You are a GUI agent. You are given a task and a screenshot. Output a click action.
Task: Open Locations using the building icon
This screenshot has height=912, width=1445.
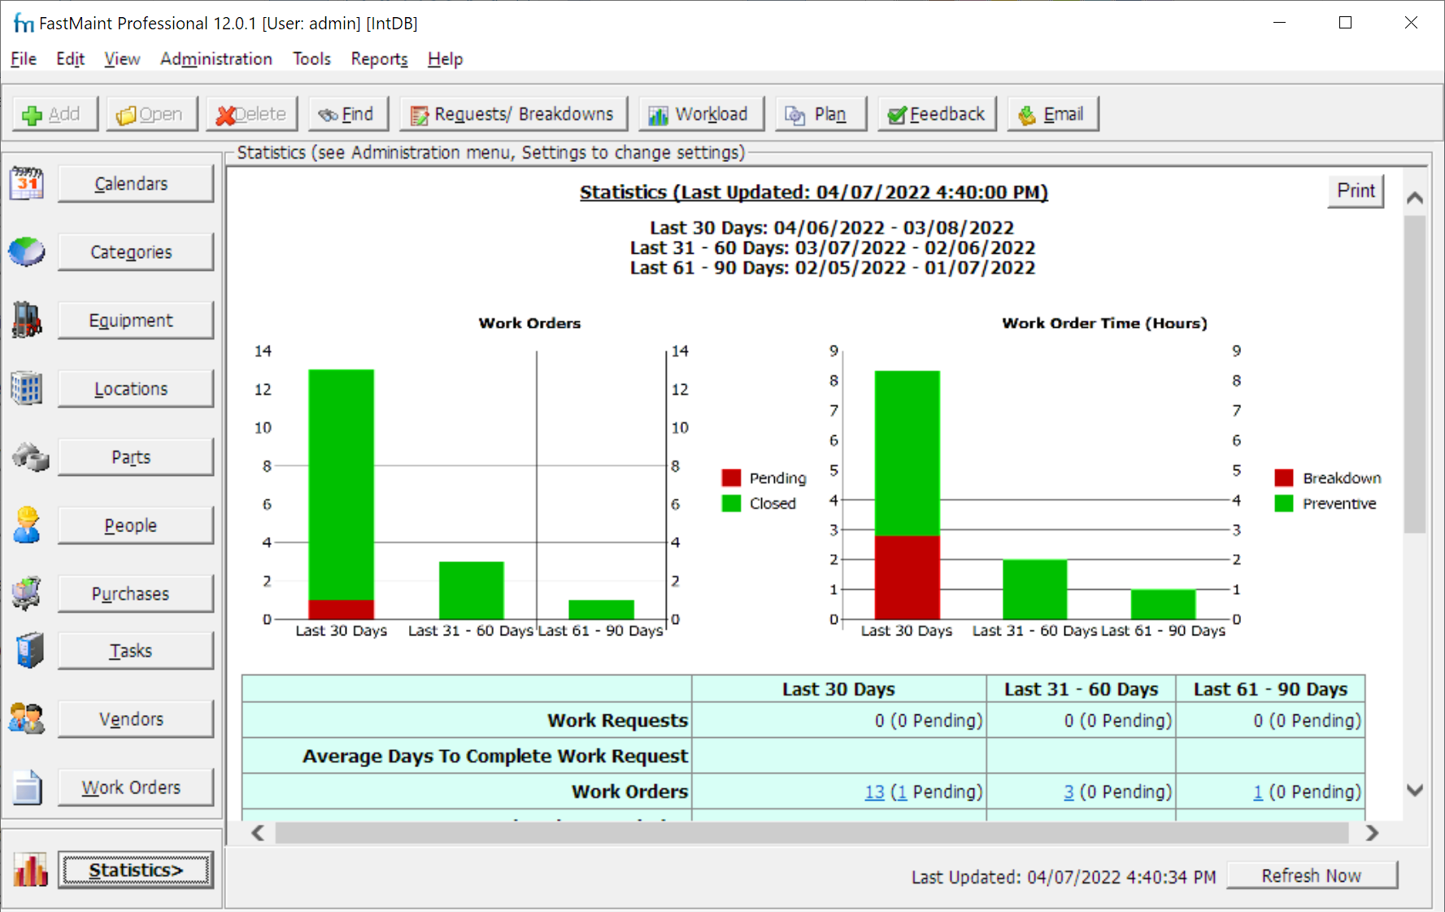27,388
